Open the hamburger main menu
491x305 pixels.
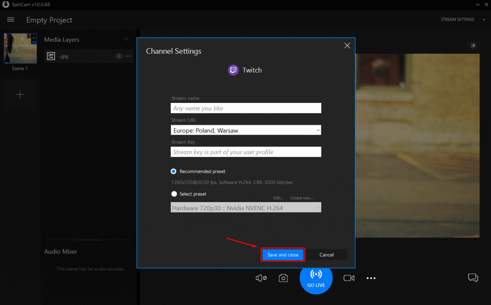pos(11,20)
